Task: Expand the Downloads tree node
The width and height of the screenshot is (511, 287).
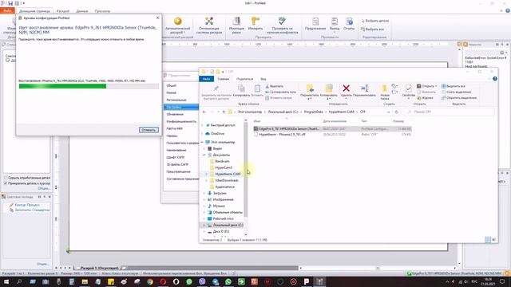Action: tap(204, 193)
